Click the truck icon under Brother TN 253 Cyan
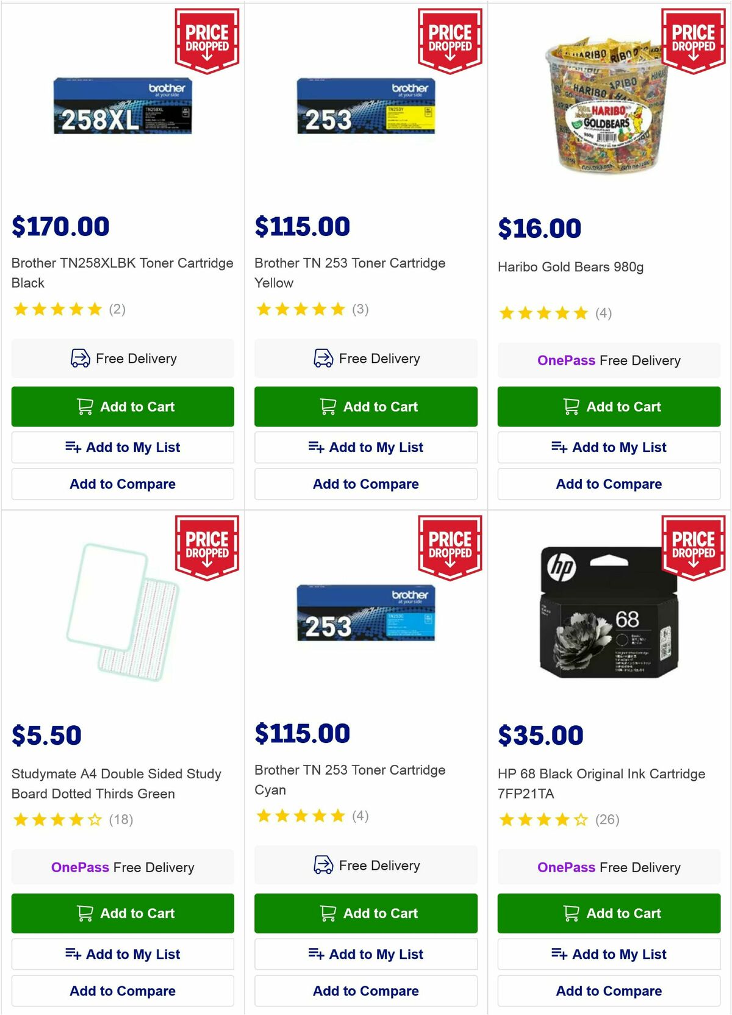Viewport: 732px width, 1015px height. tap(323, 866)
